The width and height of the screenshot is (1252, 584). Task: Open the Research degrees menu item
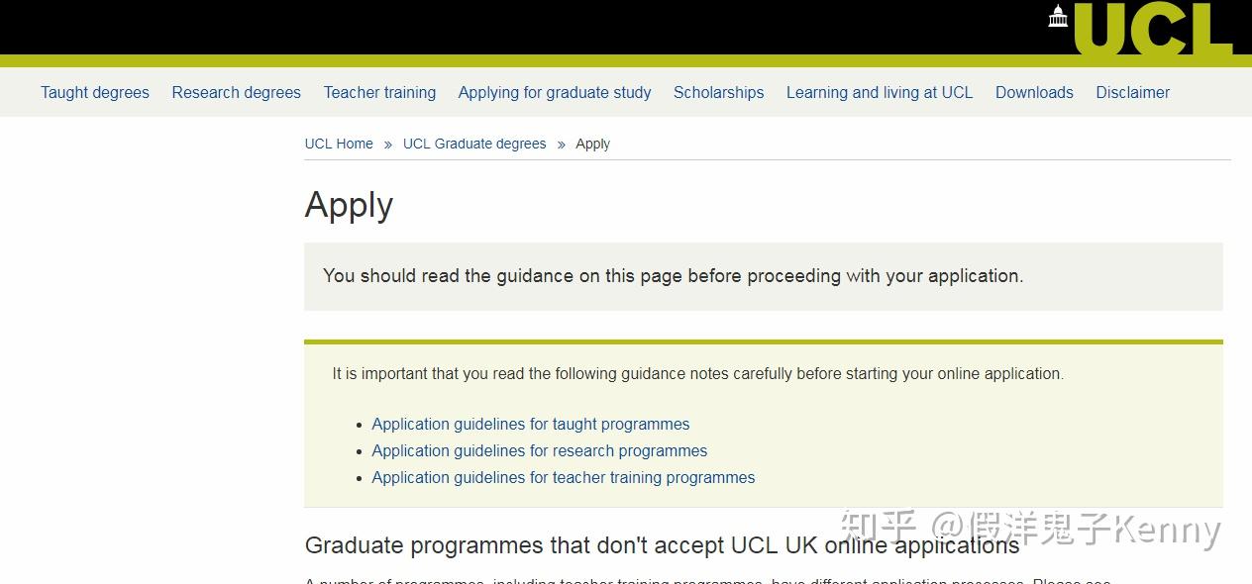coord(236,92)
